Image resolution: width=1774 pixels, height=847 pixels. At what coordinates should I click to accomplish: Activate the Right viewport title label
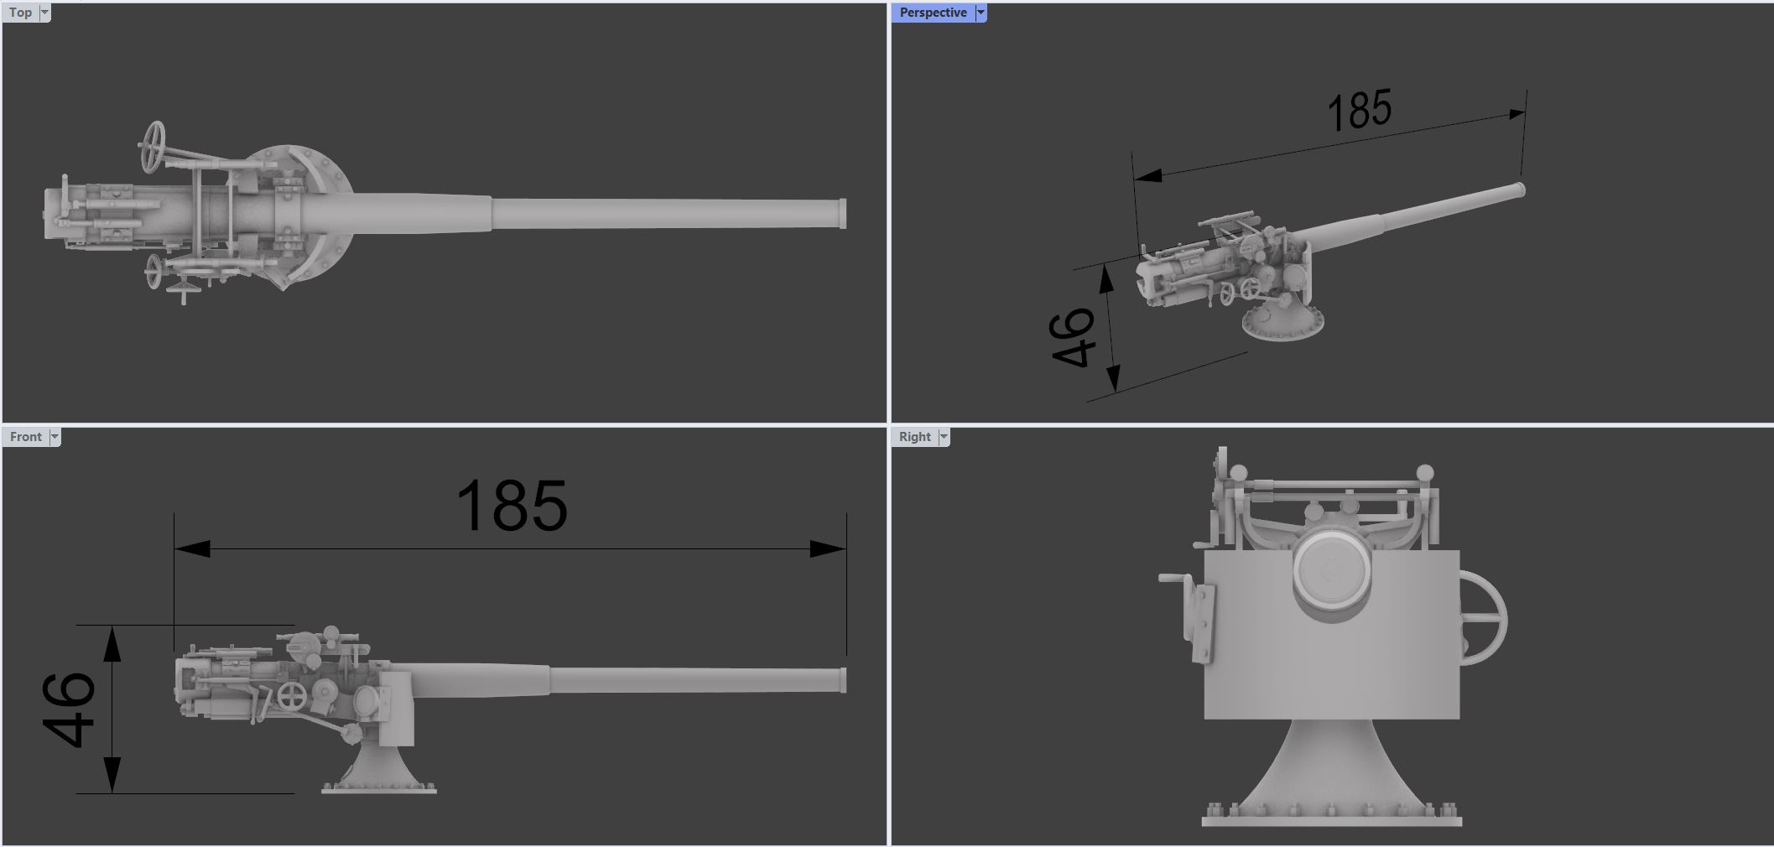tap(914, 437)
